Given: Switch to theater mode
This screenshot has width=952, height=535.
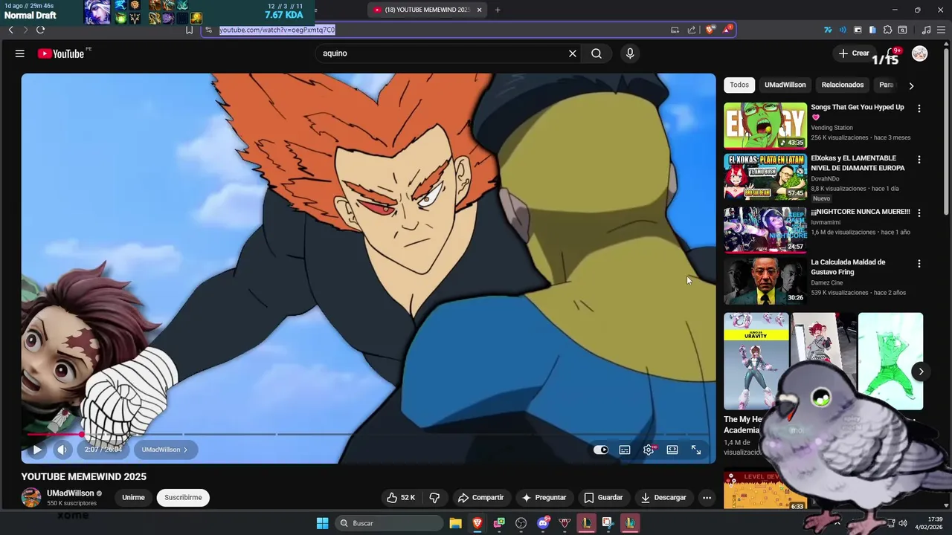Looking at the screenshot, I should [x=672, y=450].
